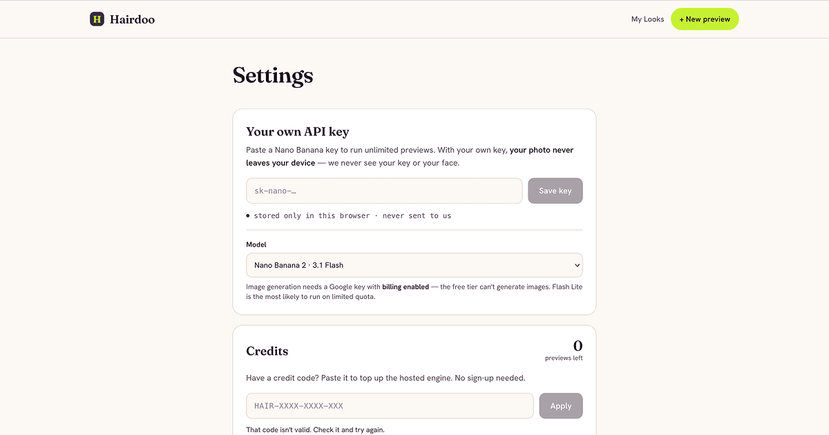Click the bullet dot before "stored only"
This screenshot has height=435, width=829.
tap(248, 216)
